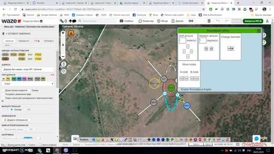Click the red lock icon in bottom Toolbox
Screen dimensions: 274x154
[103, 139]
